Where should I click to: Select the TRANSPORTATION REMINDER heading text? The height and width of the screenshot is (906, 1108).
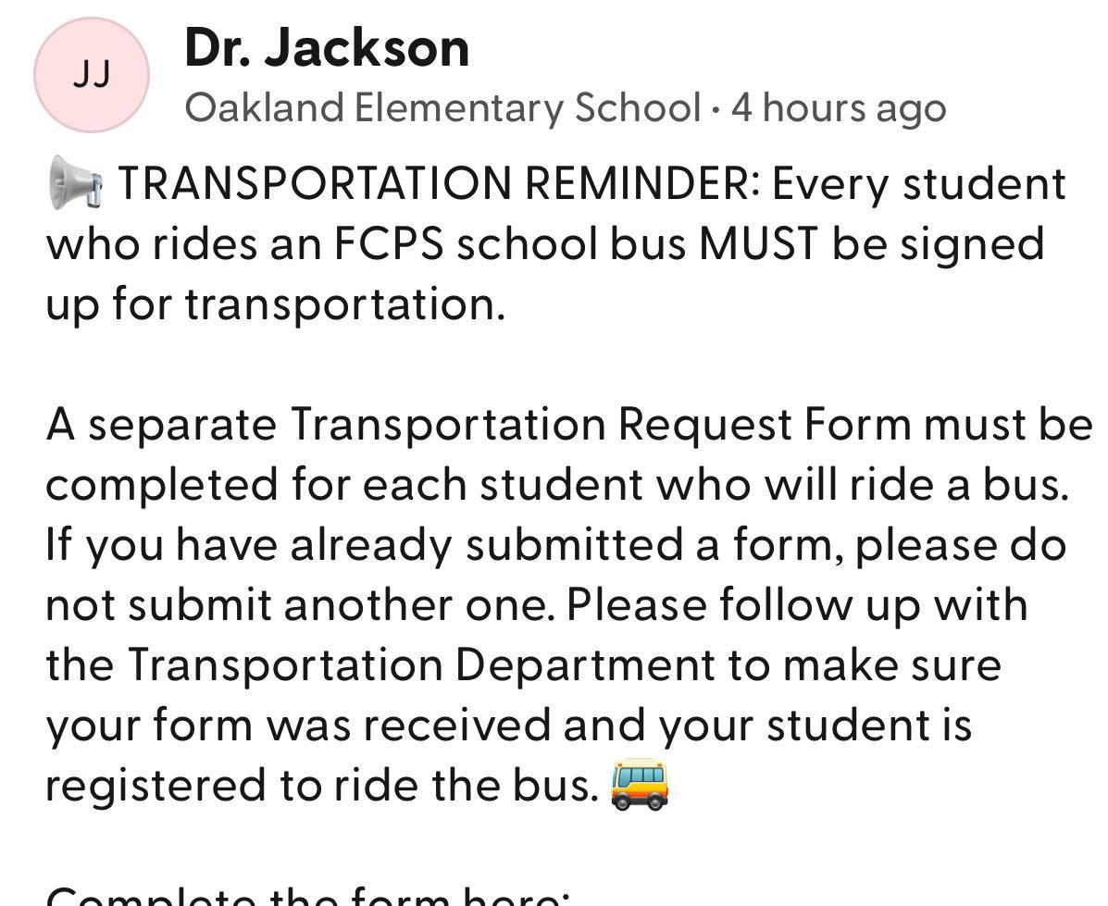tap(439, 183)
